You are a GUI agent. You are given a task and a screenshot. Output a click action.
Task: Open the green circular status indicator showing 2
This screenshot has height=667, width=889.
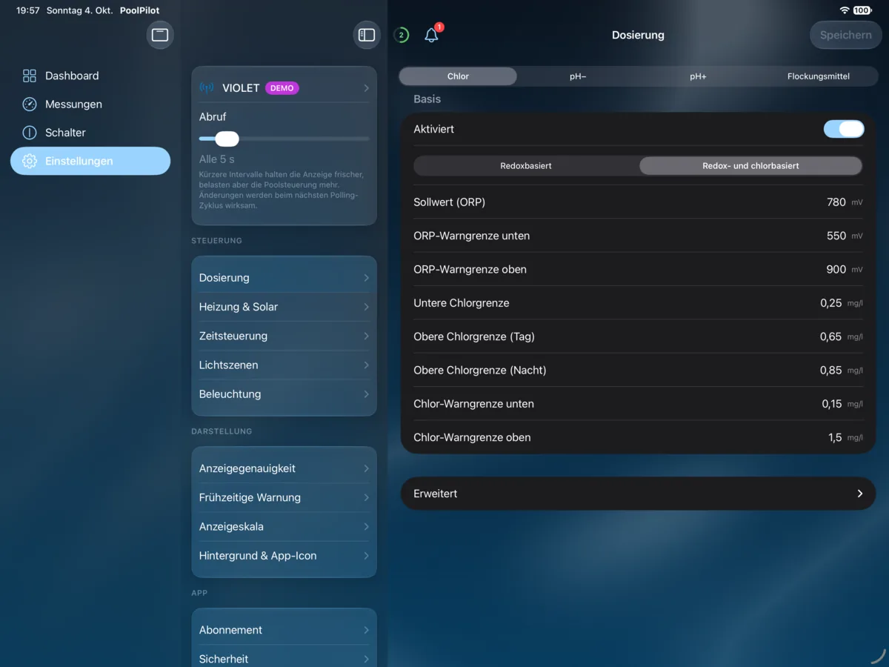click(402, 35)
